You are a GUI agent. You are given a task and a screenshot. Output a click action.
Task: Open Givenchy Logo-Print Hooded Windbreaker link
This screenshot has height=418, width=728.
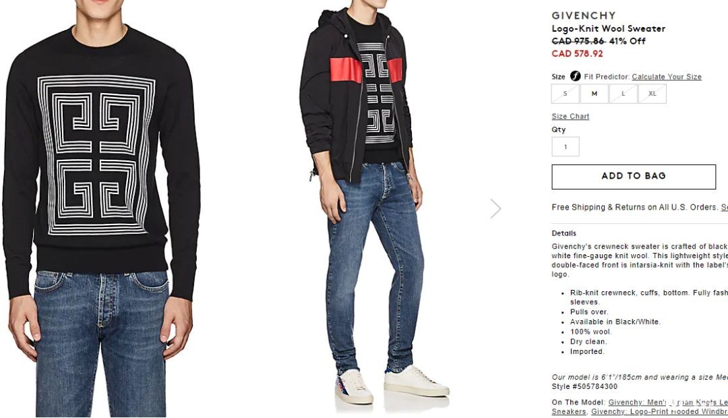(659, 411)
